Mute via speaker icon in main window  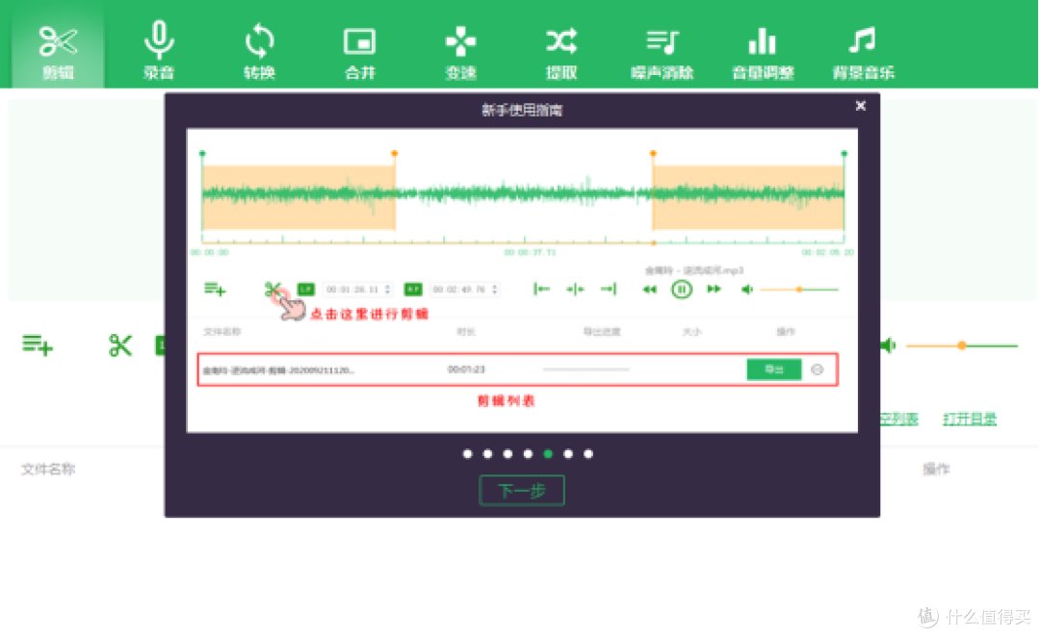(888, 345)
